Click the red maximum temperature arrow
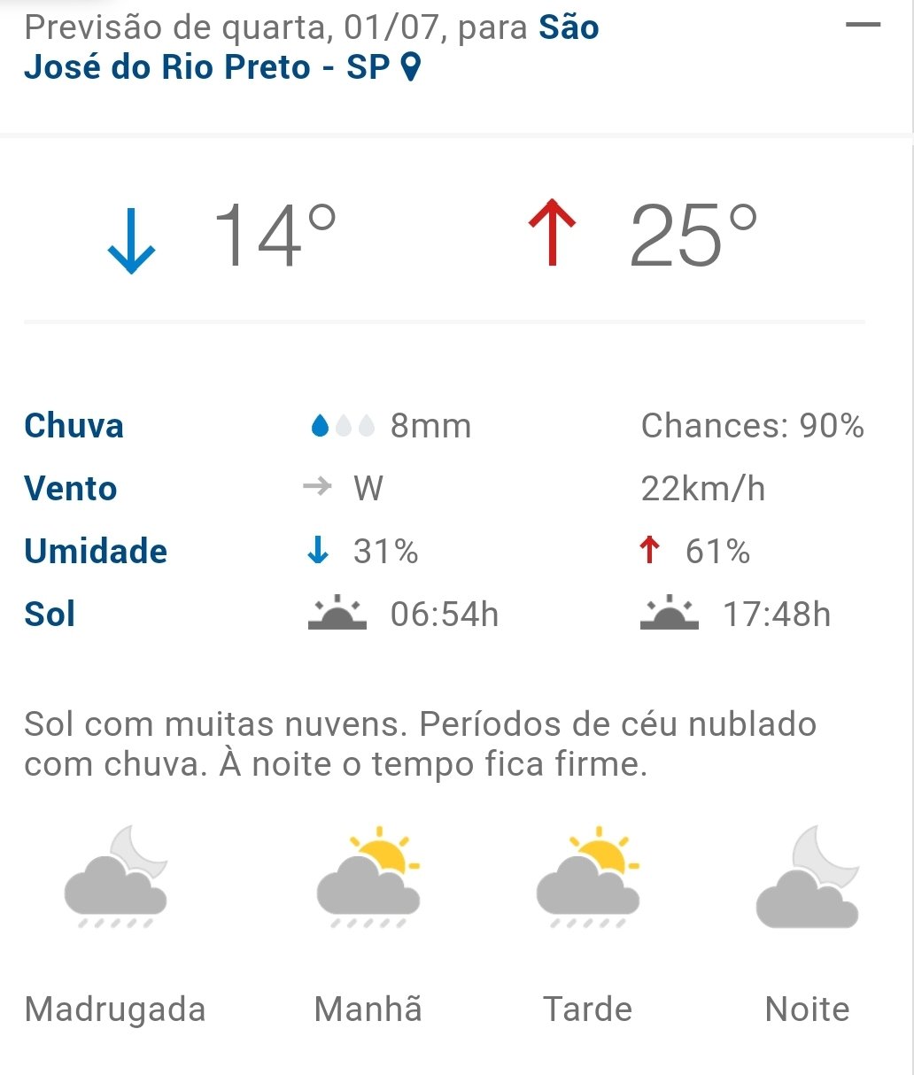914x1075 pixels. (x=552, y=233)
